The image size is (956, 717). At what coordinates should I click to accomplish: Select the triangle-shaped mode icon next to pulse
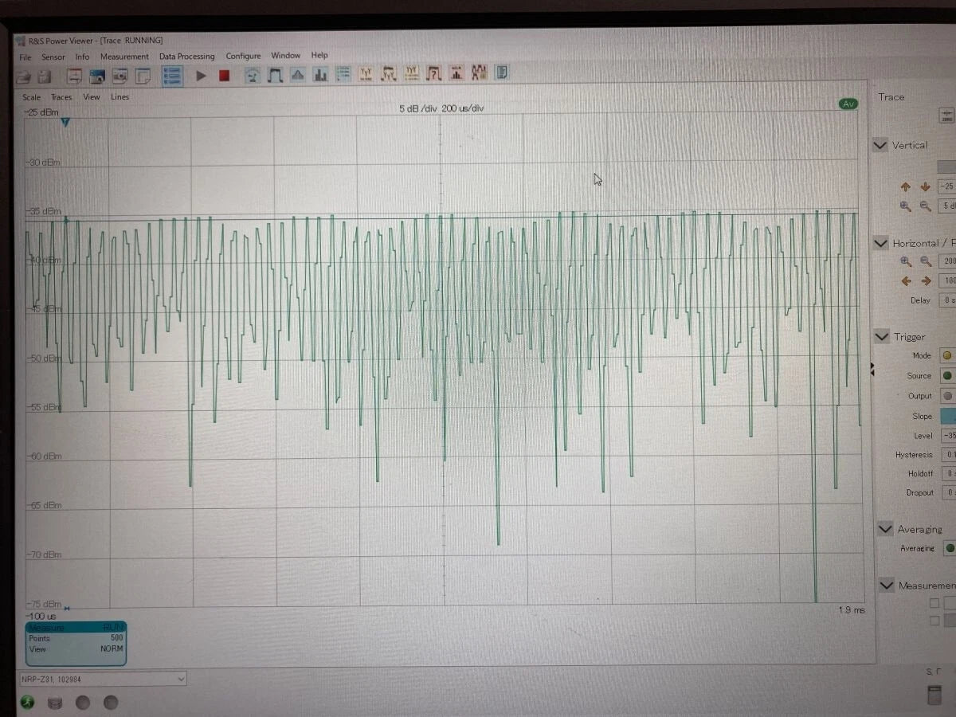coord(297,75)
